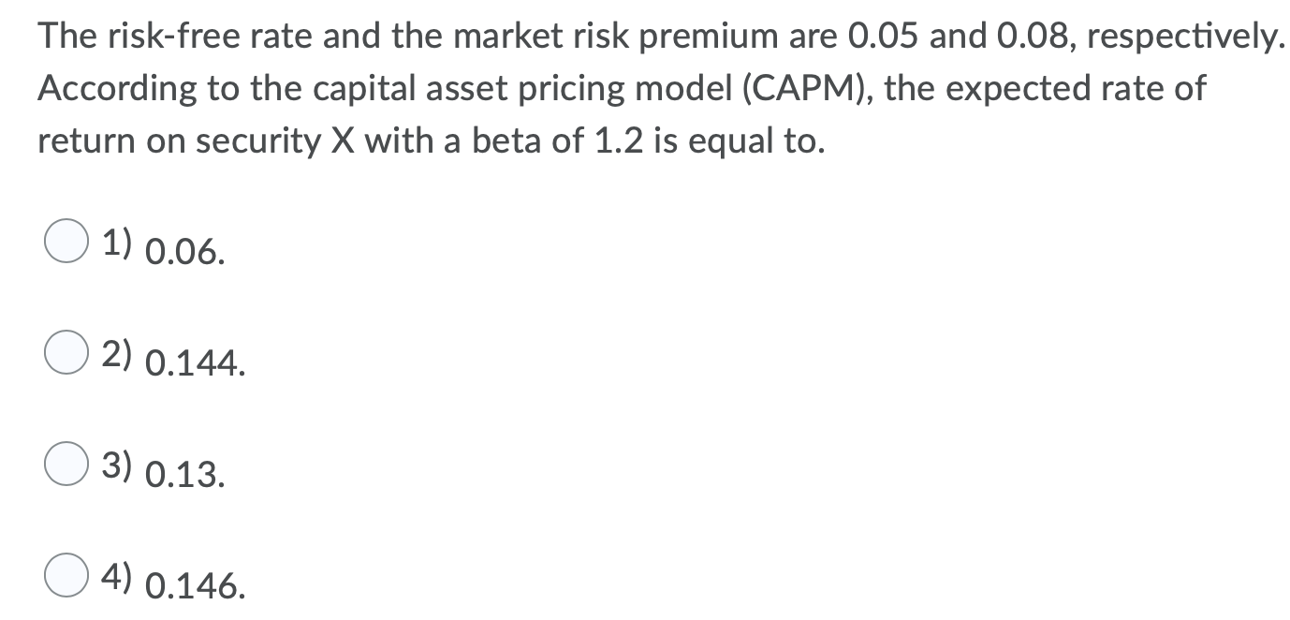Screen dimensions: 1290x620
Task: Select radio button for option 3) 0.13
Action: 65,463
